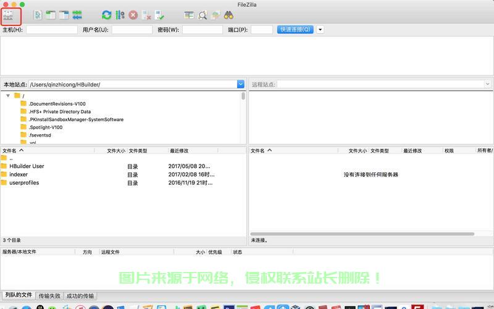The height and width of the screenshot is (309, 494).
Task: Click the date 2017/05/08 20... cell
Action: (189, 166)
